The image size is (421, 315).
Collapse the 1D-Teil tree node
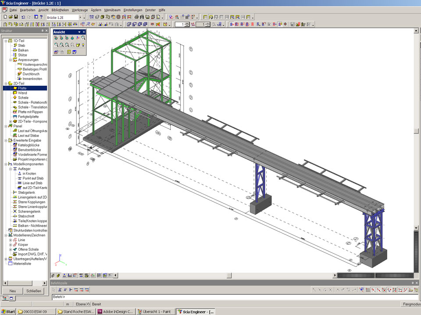pyautogui.click(x=6, y=41)
